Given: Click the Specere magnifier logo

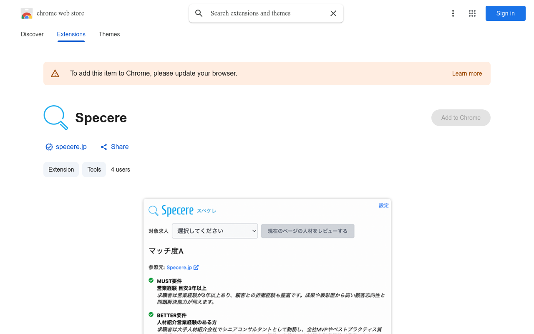Looking at the screenshot, I should click(56, 118).
